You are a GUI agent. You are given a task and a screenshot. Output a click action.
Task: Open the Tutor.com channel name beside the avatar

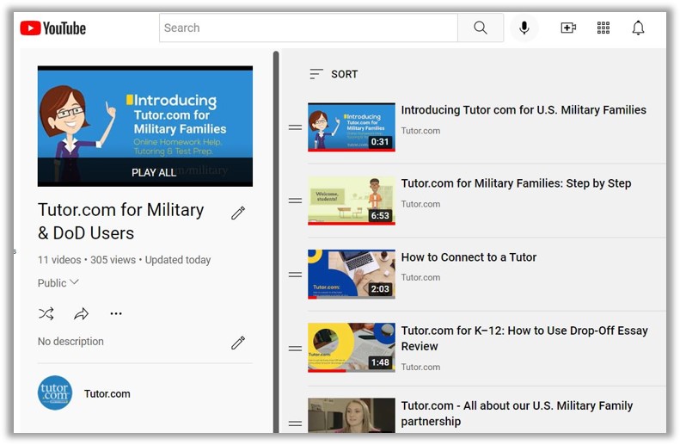coord(107,393)
